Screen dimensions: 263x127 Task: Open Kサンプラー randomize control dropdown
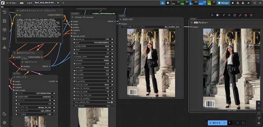pos(35,97)
